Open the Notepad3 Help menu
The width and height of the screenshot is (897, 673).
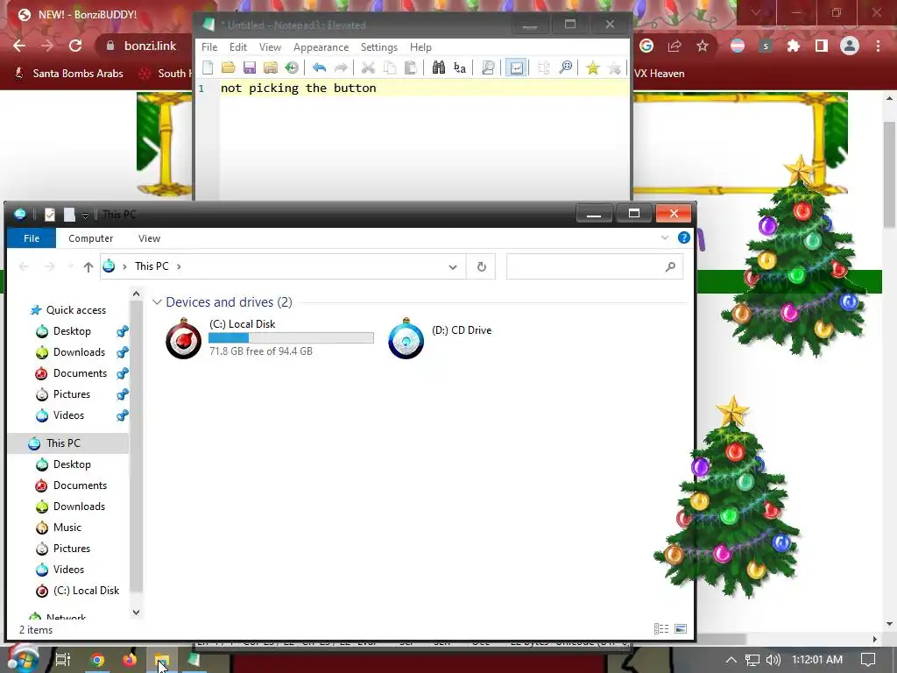click(x=420, y=47)
